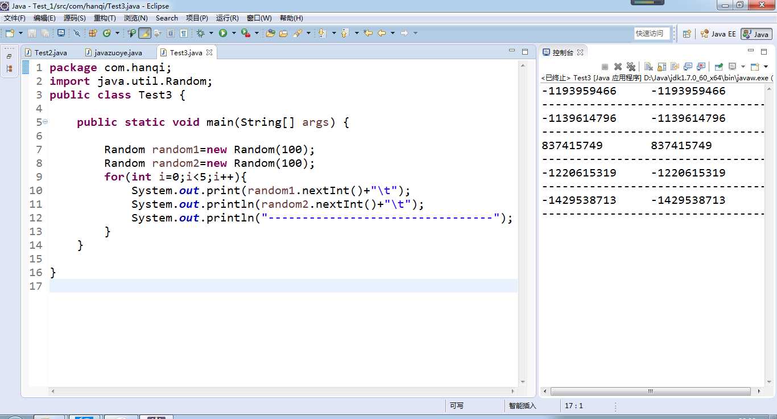Toggle Show Whitespace Characters
Screen dimensions: 777x419
tap(183, 34)
